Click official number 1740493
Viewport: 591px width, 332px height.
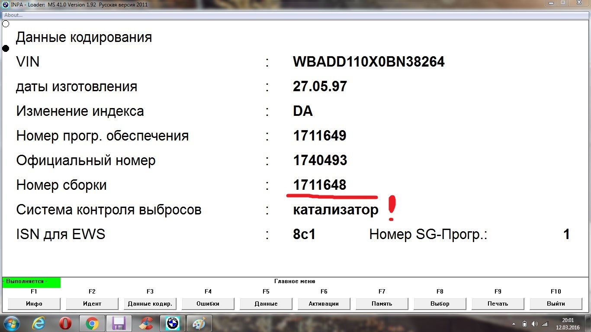pyautogui.click(x=320, y=160)
